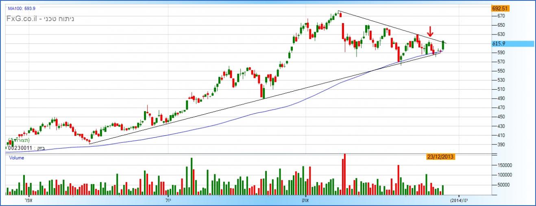
Task: Click the יול month label on time axis
Action: pyautogui.click(x=169, y=200)
